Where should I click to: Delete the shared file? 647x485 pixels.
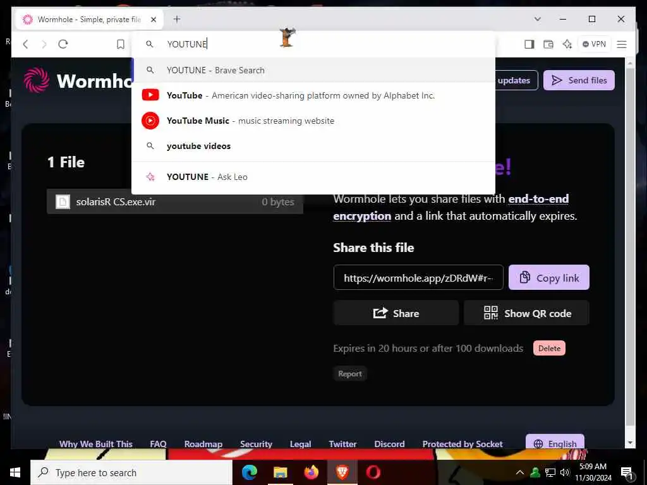(549, 349)
